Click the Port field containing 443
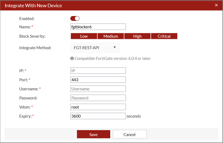Viewport: 223px width, 143px height. (98, 80)
